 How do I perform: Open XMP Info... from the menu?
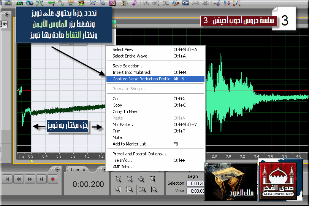(155, 167)
